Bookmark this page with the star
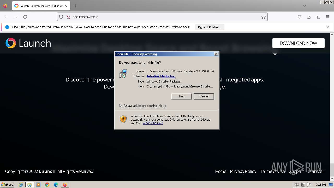The image size is (334, 188). 264,17
